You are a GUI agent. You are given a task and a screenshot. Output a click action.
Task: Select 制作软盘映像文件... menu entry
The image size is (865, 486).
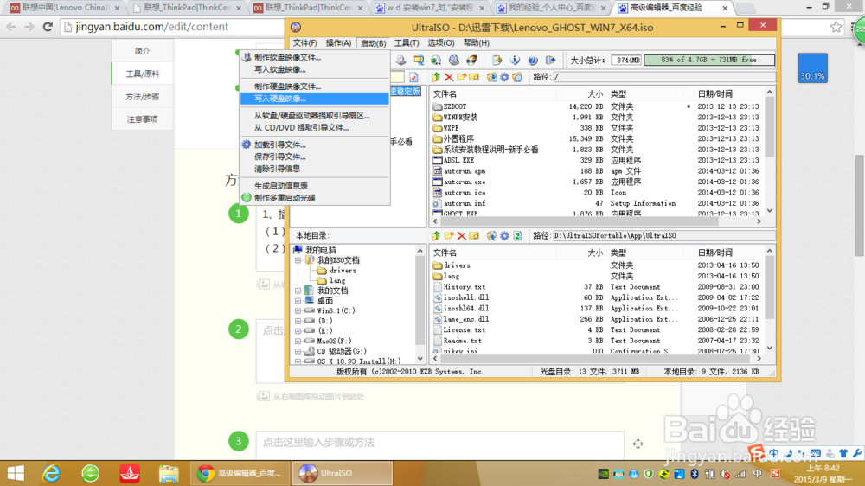pos(315,57)
